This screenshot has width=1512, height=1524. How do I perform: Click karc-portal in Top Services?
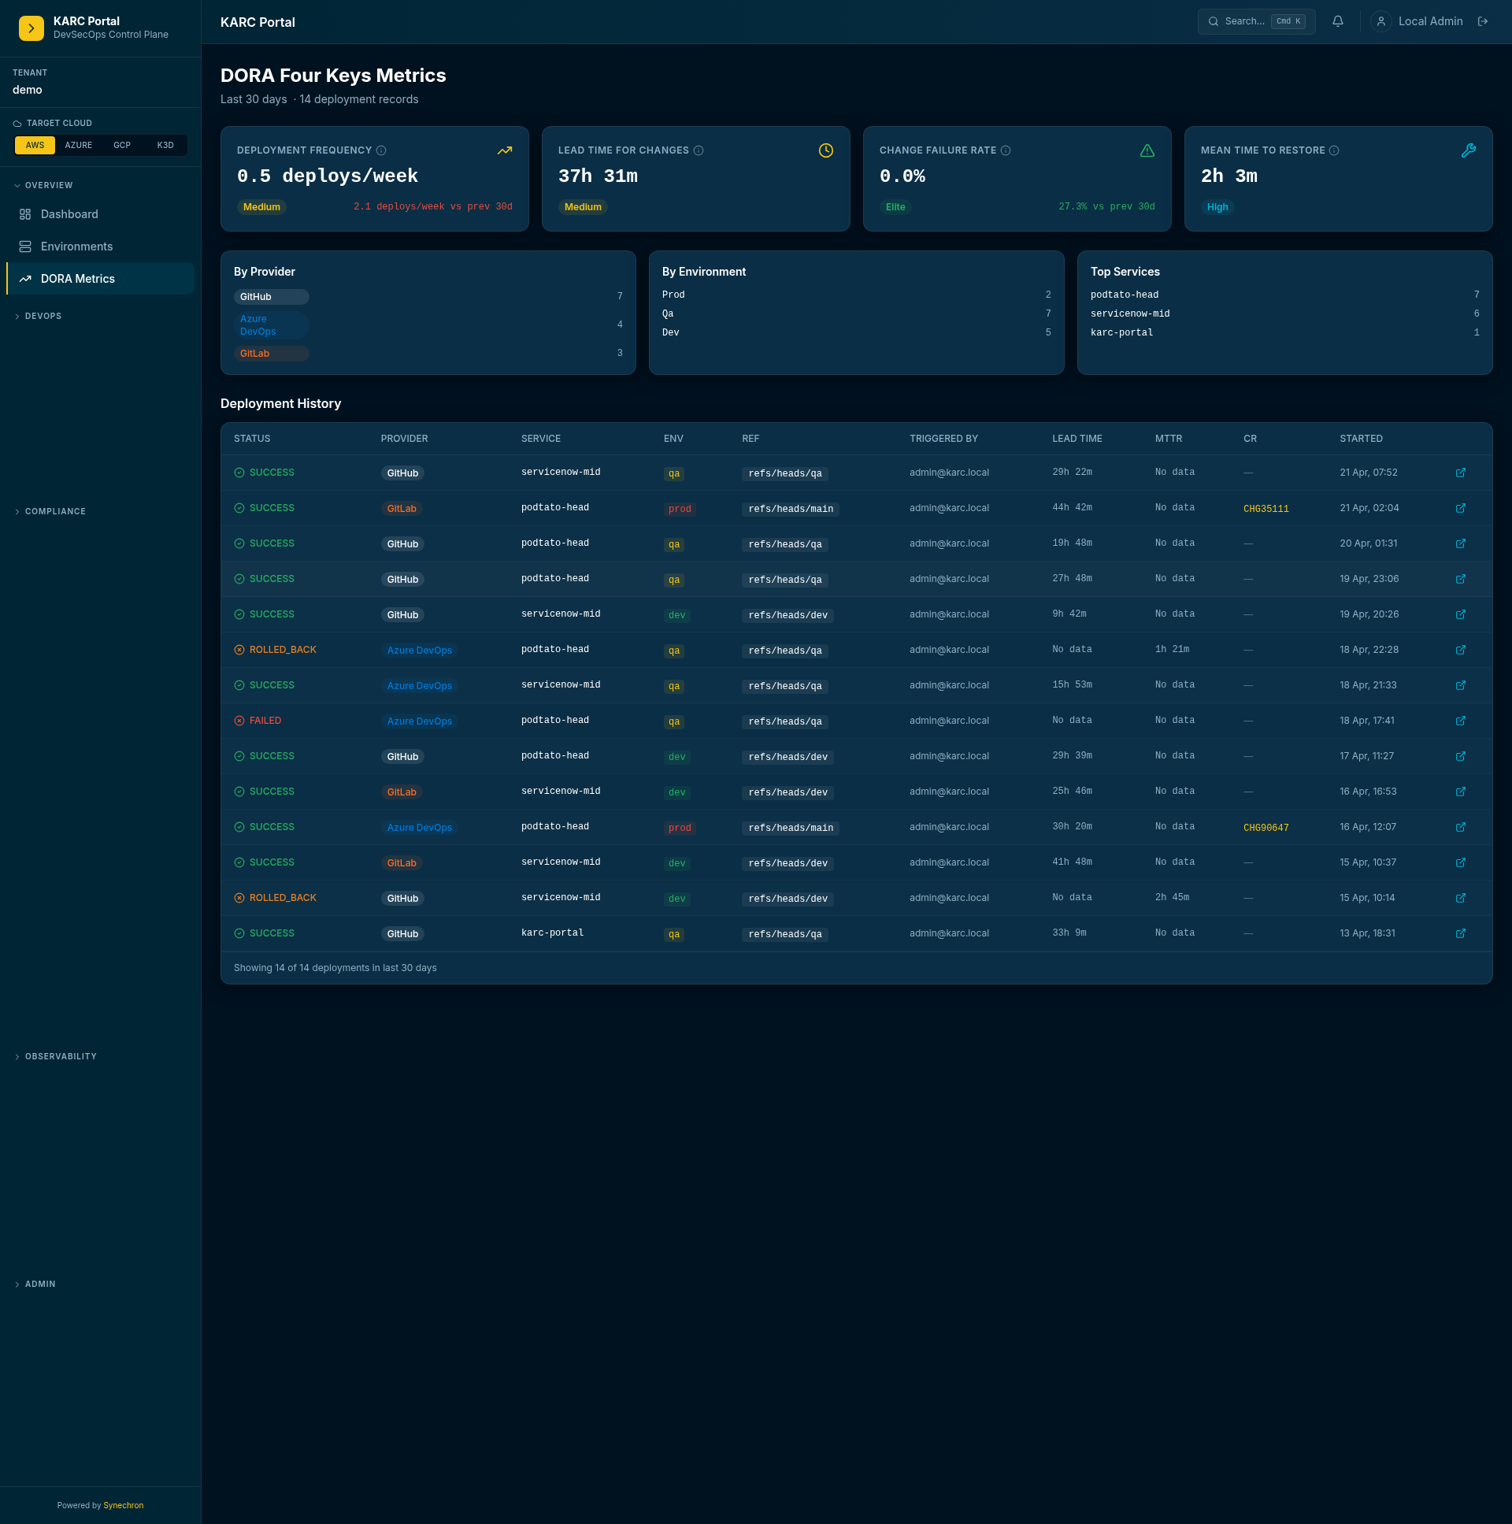(1121, 334)
